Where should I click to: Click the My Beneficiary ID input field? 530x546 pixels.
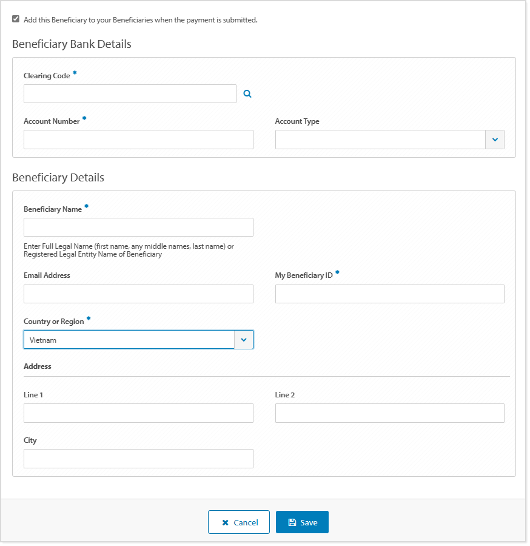click(x=389, y=294)
